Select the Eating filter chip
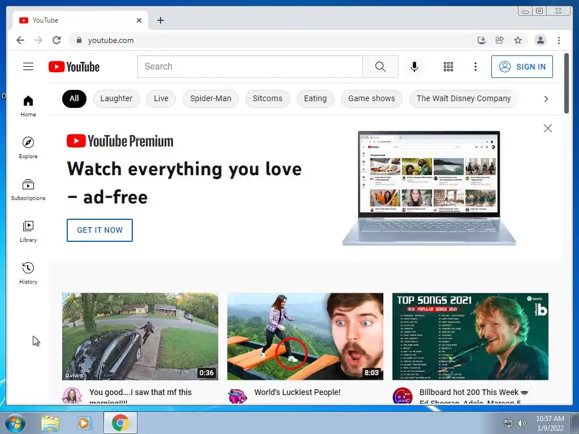This screenshot has height=434, width=579. 316,98
